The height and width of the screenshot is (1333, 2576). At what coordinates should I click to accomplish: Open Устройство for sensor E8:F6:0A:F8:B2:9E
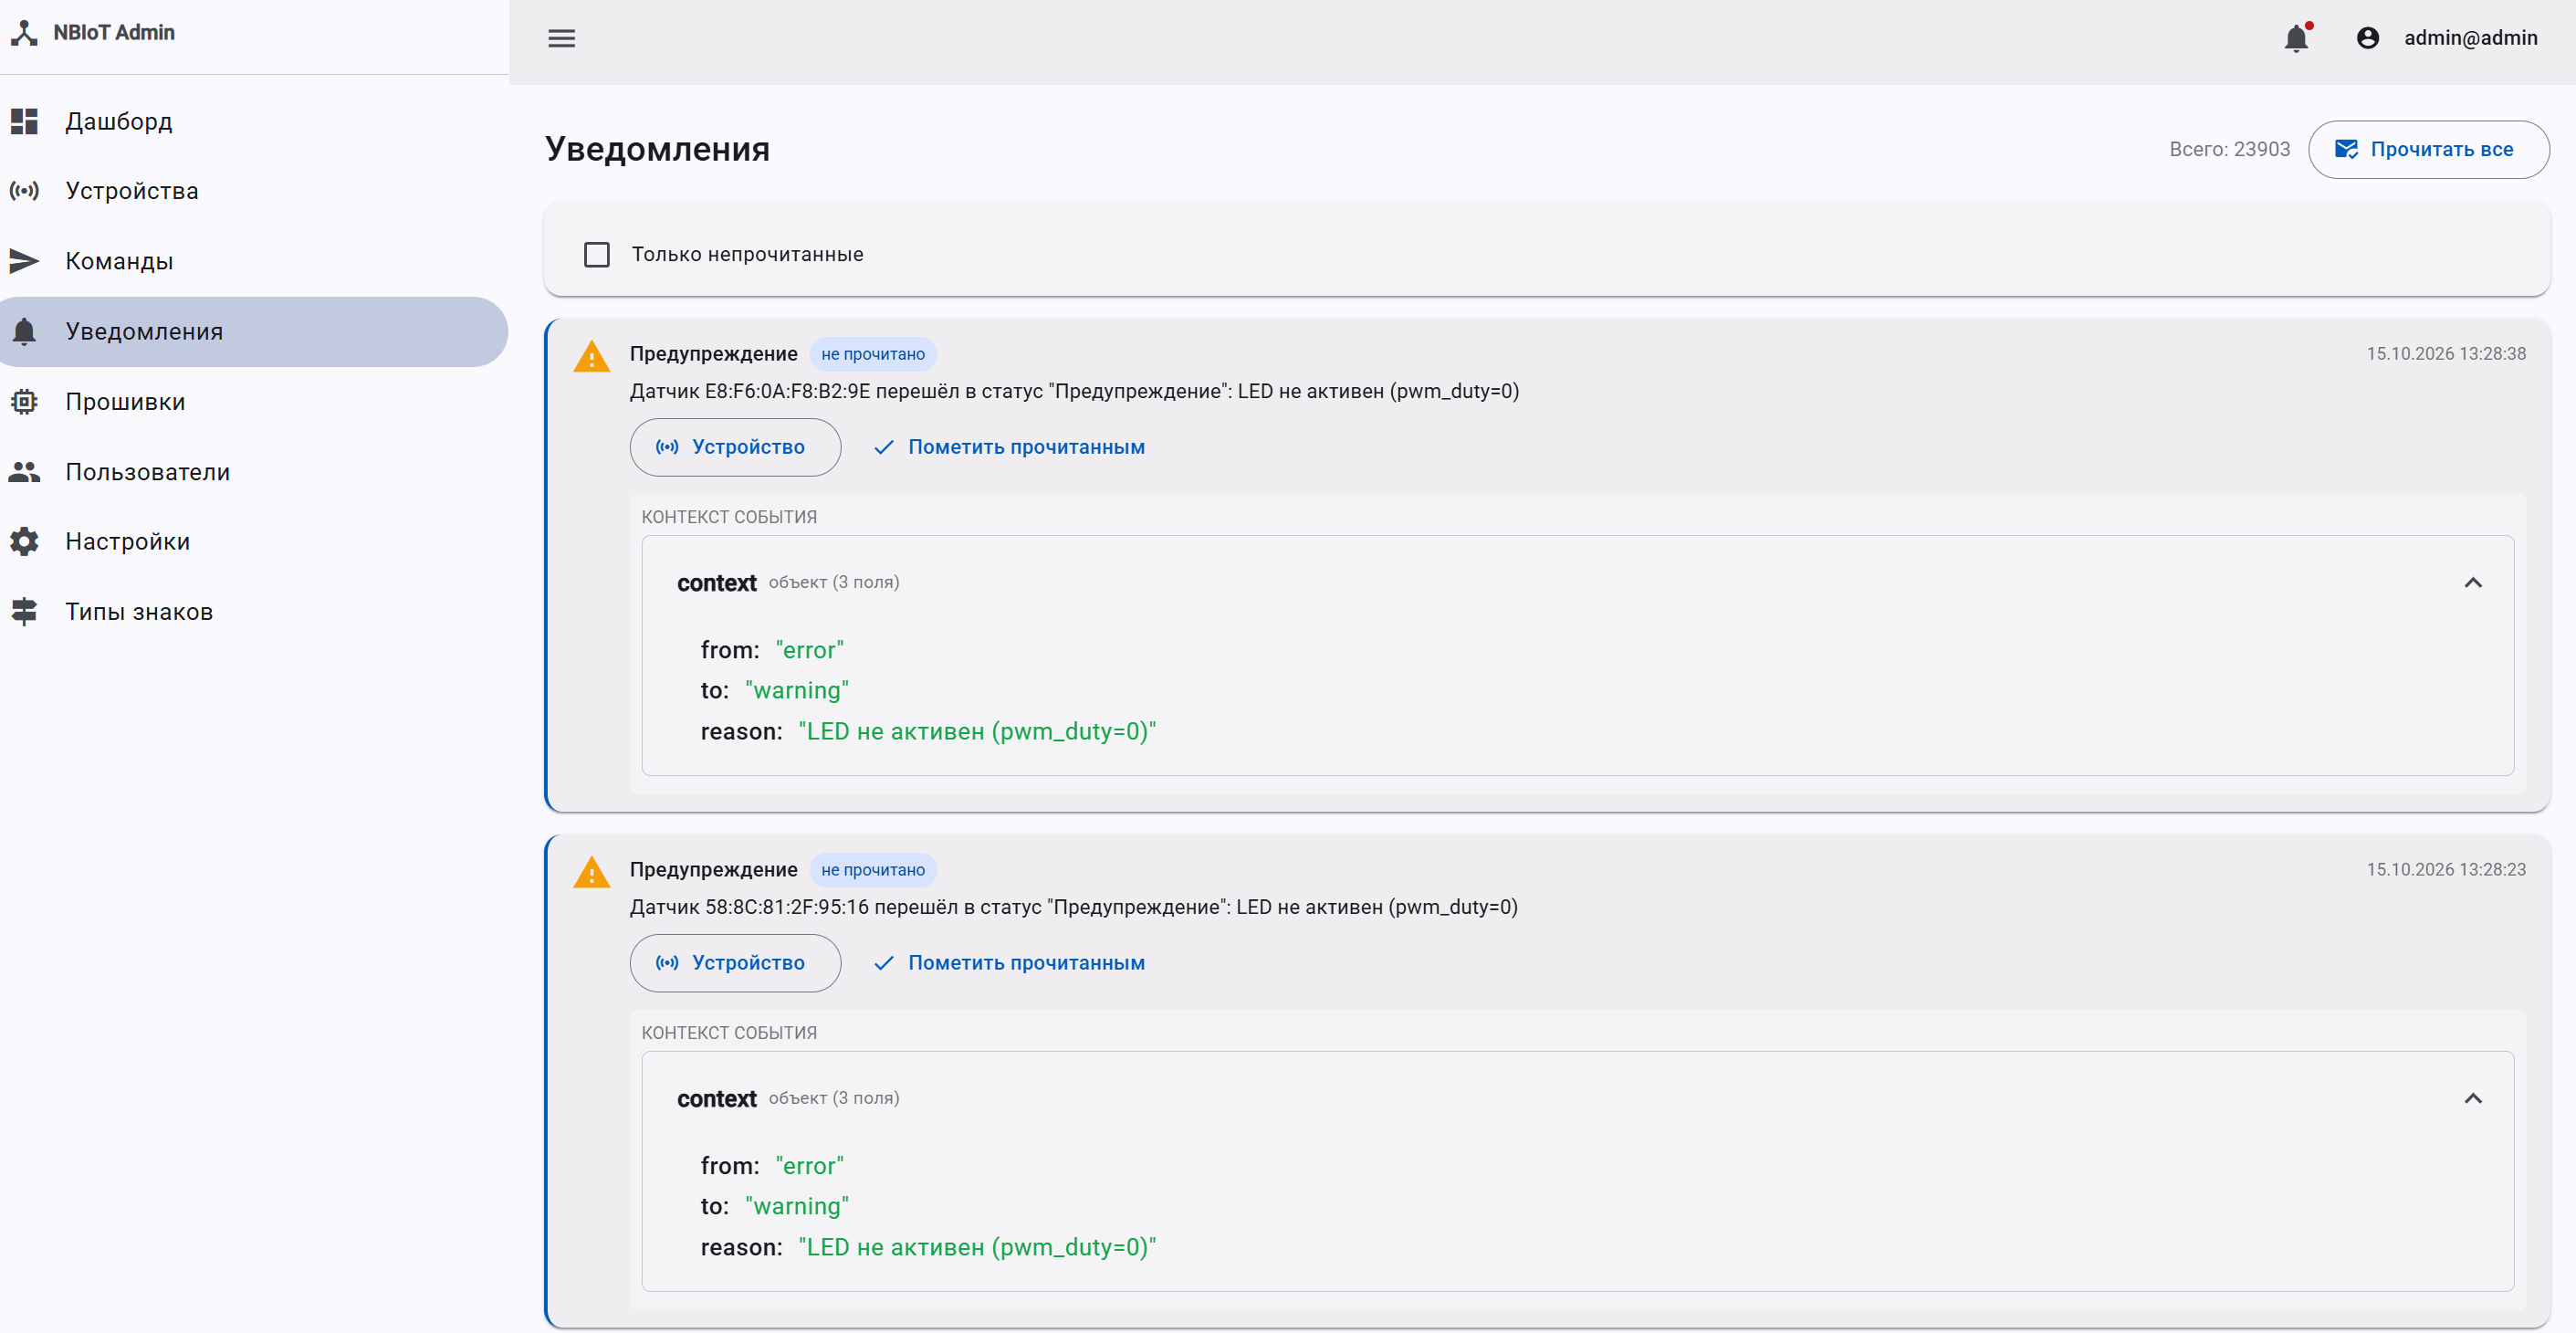(x=735, y=447)
